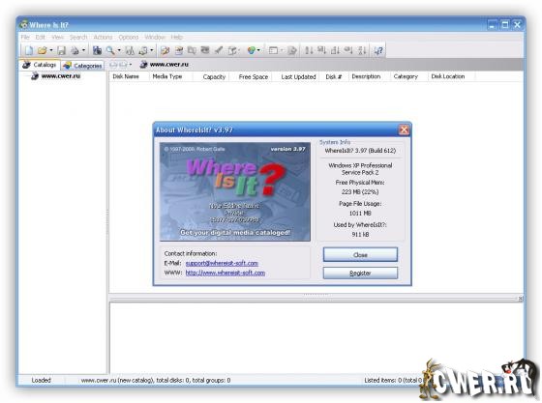
Task: Click 'Windows XP Professional' system info text
Action: 360,165
